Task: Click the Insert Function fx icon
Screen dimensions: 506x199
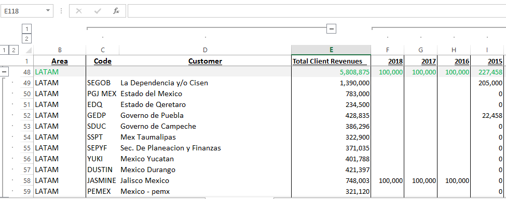Action: point(116,11)
